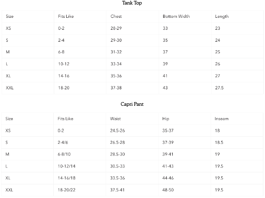Viewport: 265px width, 198px height.
Task: Click the 48-50 hip cell
Action: click(169, 190)
